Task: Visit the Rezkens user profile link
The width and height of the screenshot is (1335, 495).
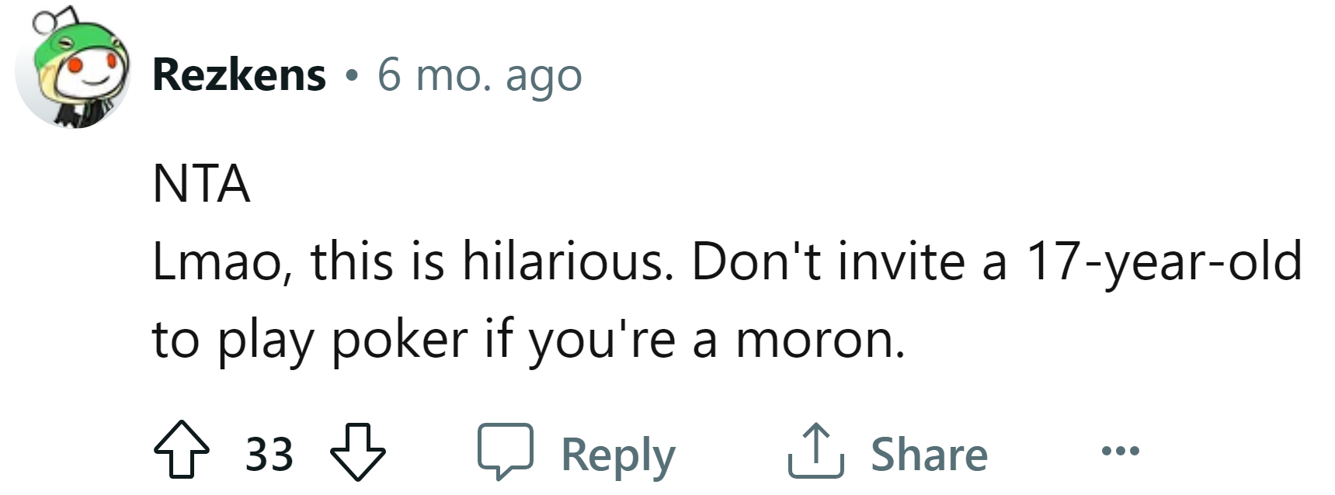Action: tap(239, 75)
